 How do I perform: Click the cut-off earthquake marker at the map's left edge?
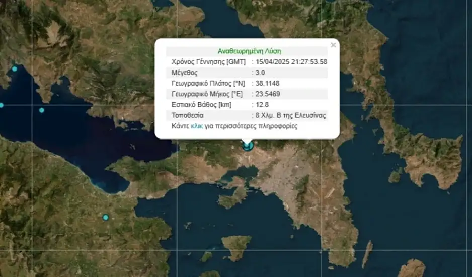tap(2, 105)
